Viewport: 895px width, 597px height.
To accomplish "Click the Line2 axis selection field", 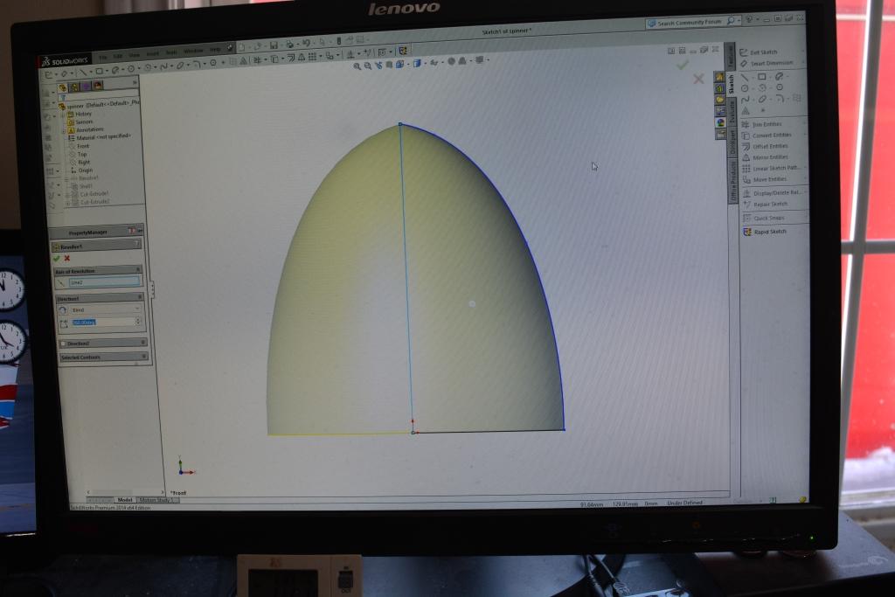I will coord(104,281).
